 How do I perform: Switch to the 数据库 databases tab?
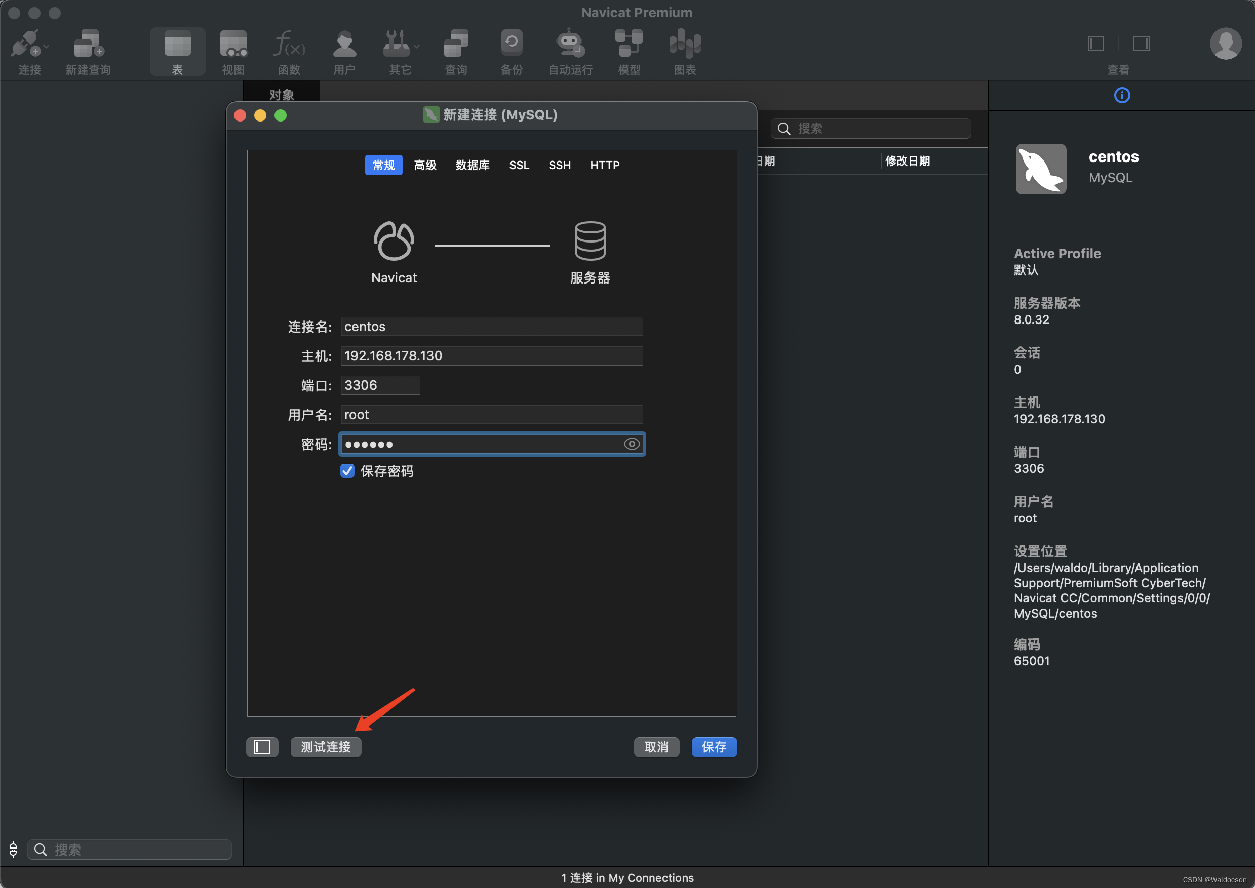[x=473, y=165]
